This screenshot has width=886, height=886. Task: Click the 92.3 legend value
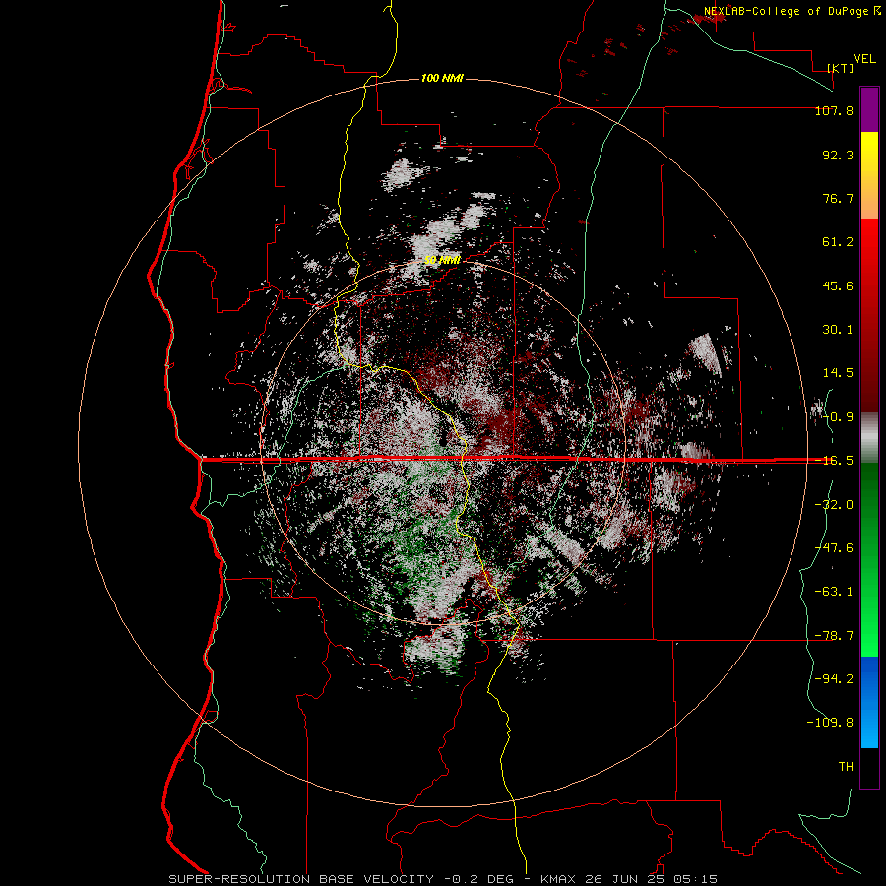(838, 155)
